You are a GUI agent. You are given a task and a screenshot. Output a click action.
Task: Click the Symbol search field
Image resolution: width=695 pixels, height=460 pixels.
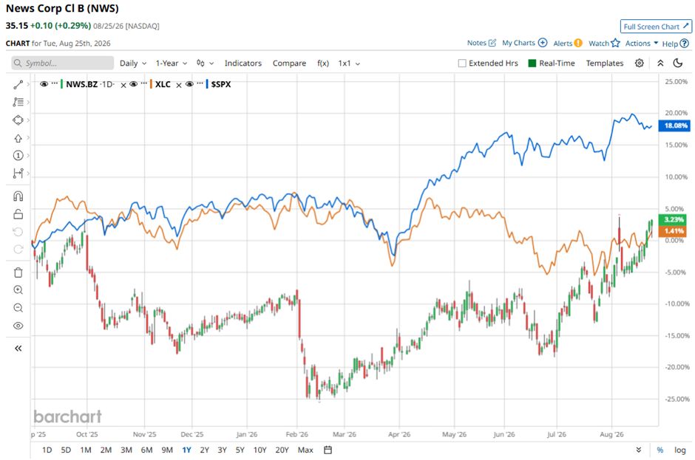[63, 63]
